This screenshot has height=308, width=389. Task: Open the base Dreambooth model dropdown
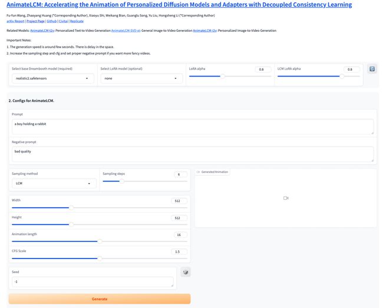tap(51, 78)
